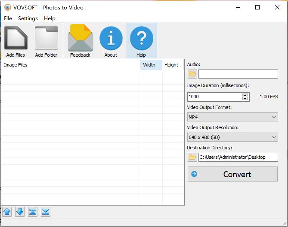Sort by the Width column header
The image size is (288, 227).
pyautogui.click(x=152, y=65)
